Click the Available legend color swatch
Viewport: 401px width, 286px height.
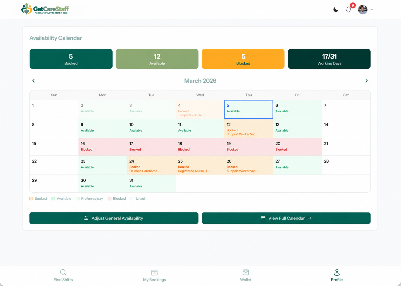pos(53,198)
